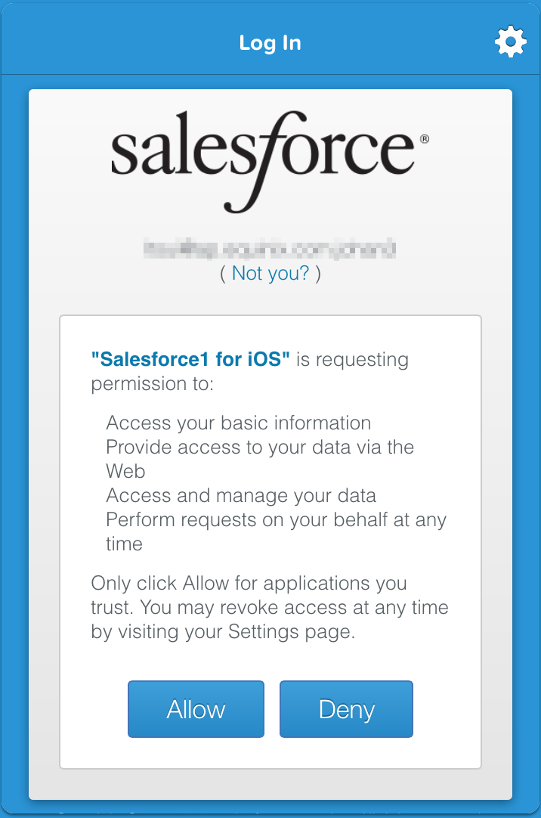Click "Only click Allow for applications you" line

point(249,583)
